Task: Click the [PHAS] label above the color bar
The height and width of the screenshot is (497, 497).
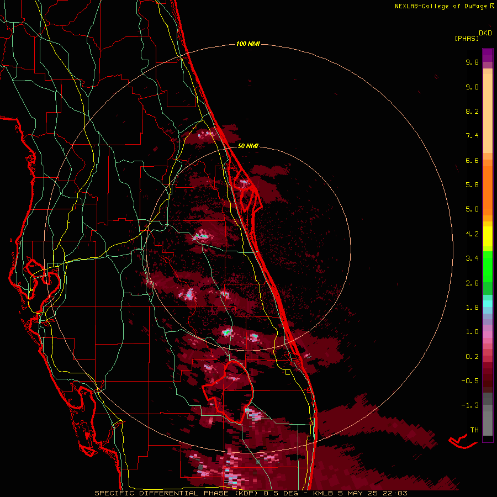Action: coord(467,38)
